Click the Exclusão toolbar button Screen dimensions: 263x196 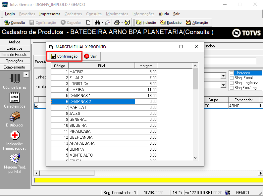coord(171,23)
